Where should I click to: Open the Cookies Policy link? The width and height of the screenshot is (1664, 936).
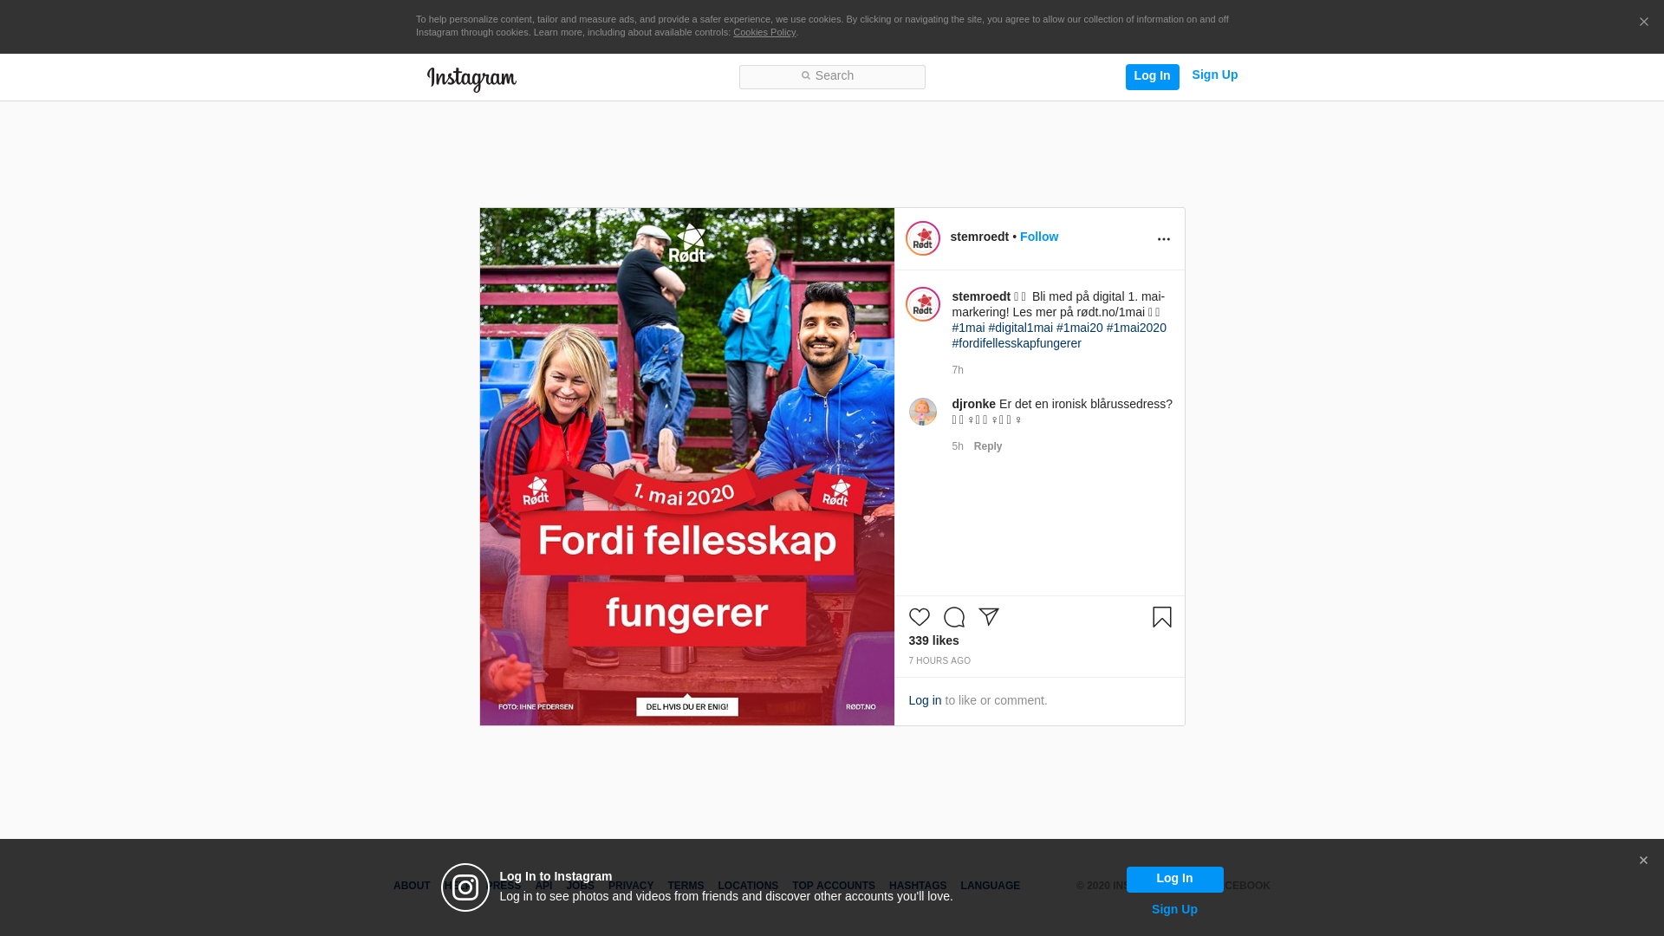(764, 32)
